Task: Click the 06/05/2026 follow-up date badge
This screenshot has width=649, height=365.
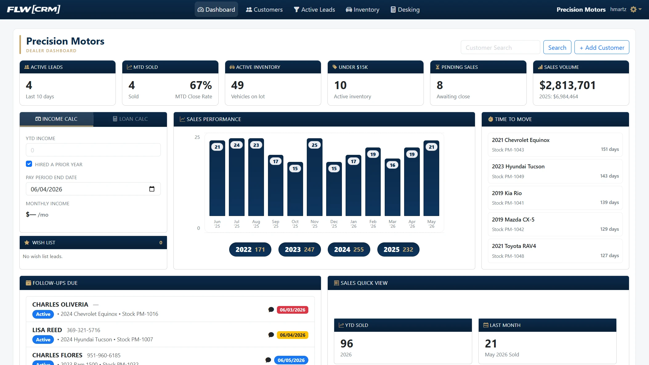Action: 291,360
